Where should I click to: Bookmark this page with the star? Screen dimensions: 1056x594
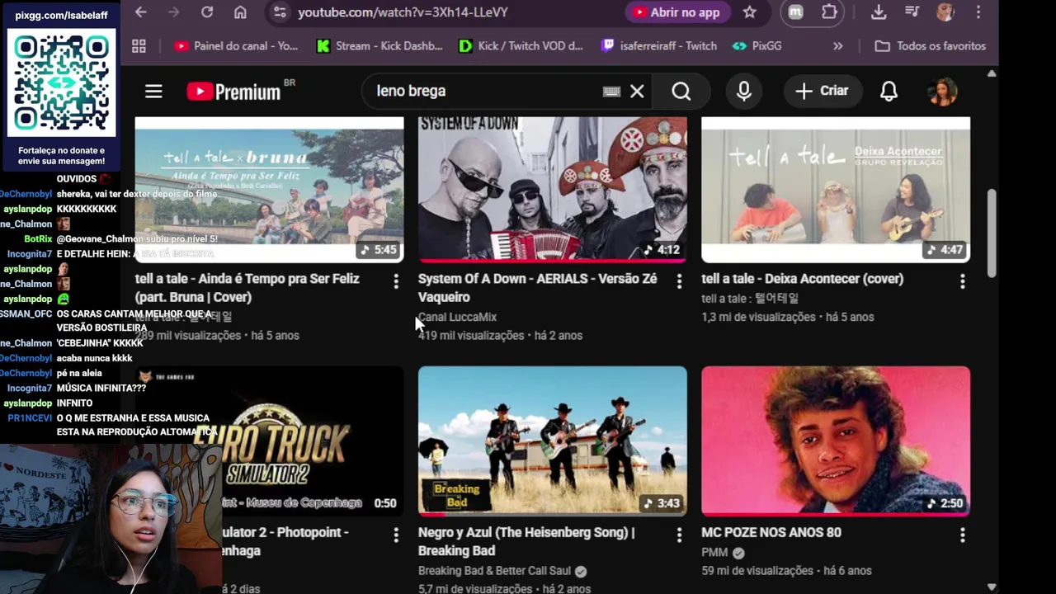click(749, 12)
